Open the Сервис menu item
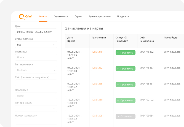This screenshot has height=127, width=184. click(78, 17)
